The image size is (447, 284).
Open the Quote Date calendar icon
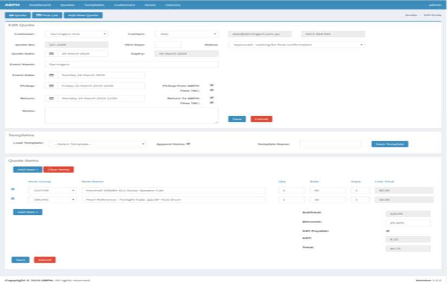tap(51, 54)
